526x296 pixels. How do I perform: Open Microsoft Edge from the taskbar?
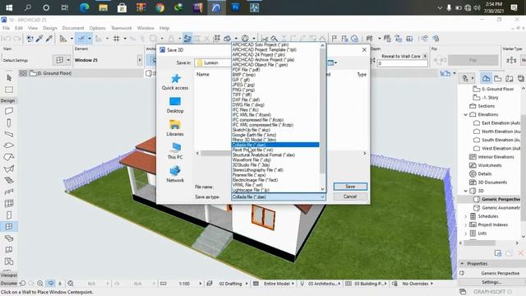tap(84, 7)
